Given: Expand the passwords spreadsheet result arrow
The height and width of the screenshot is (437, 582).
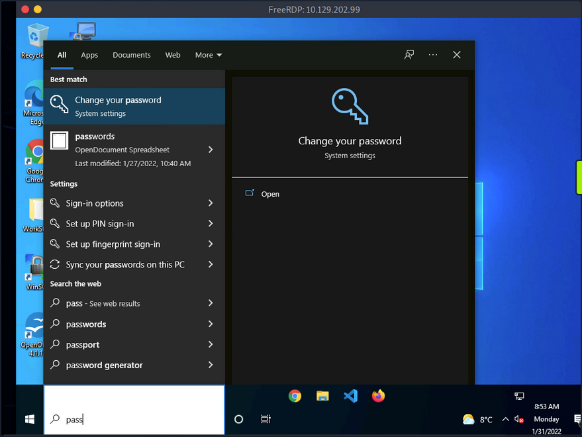Looking at the screenshot, I should coord(211,150).
